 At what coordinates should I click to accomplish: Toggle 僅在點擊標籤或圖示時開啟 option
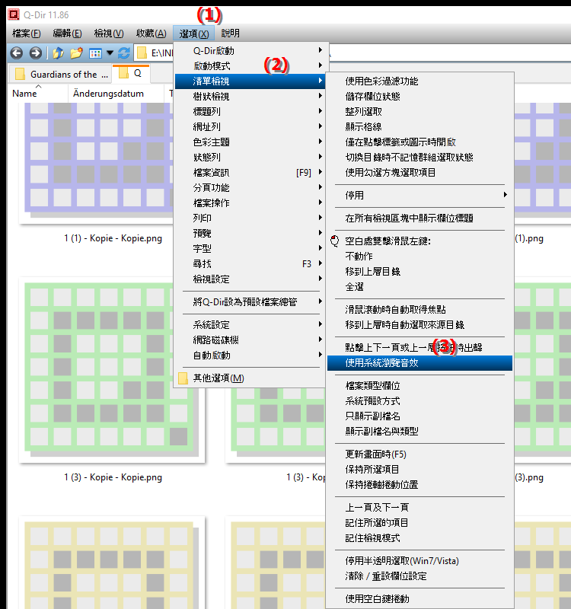coord(420,142)
